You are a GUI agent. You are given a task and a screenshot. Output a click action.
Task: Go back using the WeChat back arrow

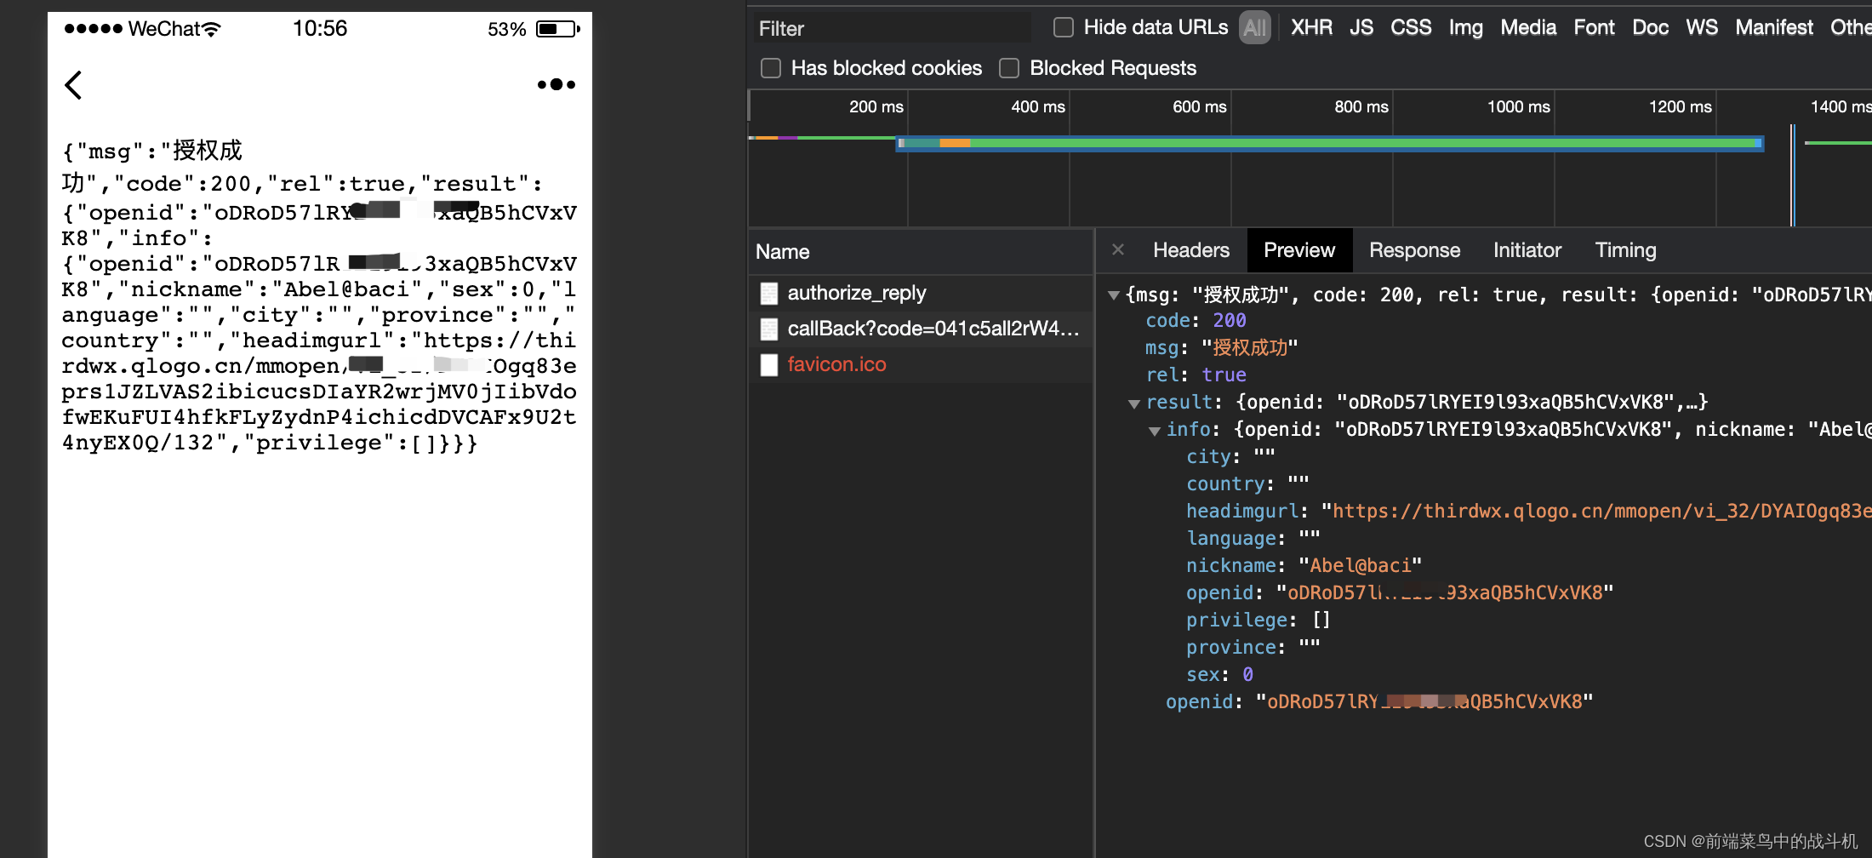73,85
